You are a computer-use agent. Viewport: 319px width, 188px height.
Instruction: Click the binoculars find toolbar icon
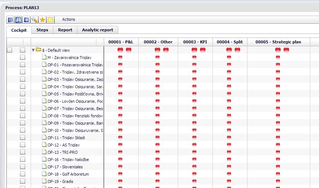coord(18,20)
